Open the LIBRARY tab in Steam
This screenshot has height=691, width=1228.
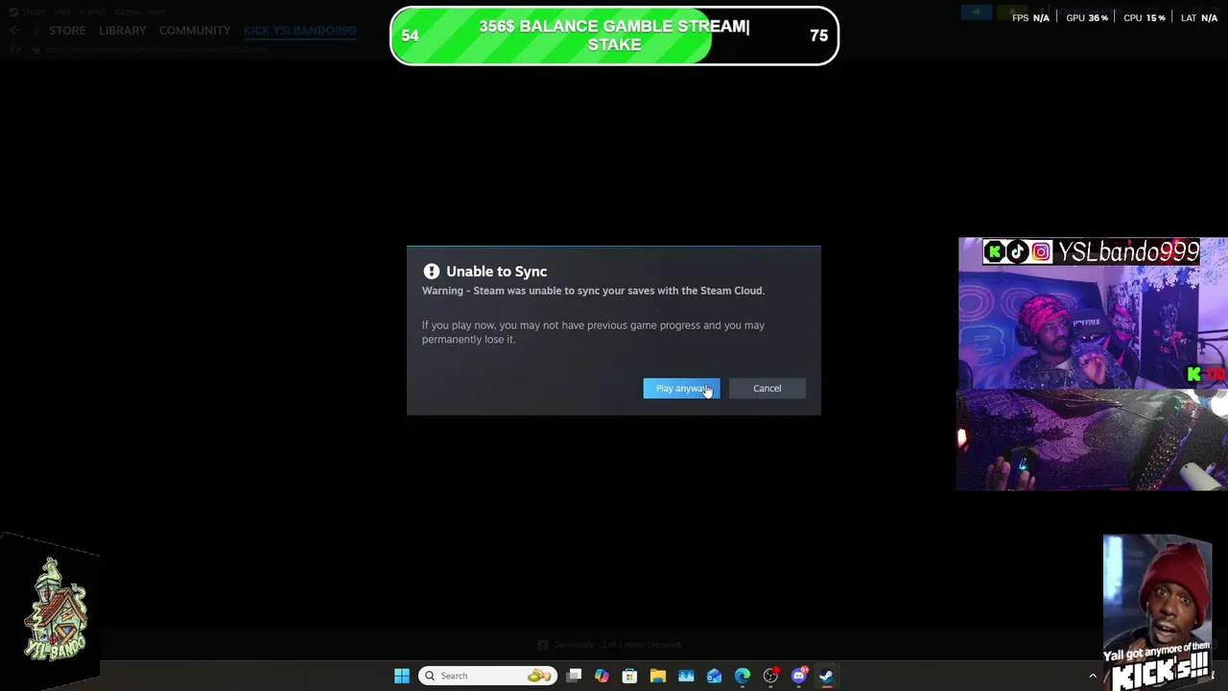(x=123, y=31)
